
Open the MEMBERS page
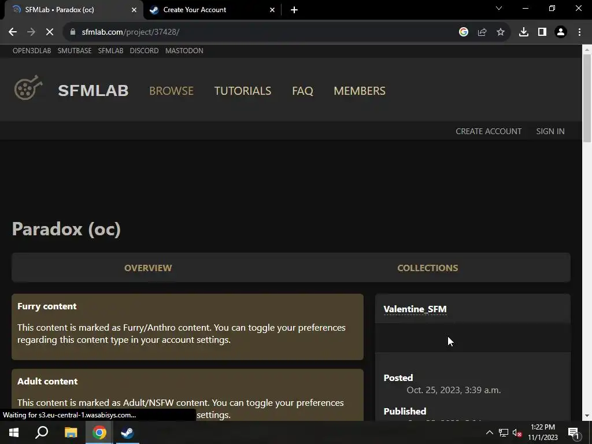click(360, 91)
